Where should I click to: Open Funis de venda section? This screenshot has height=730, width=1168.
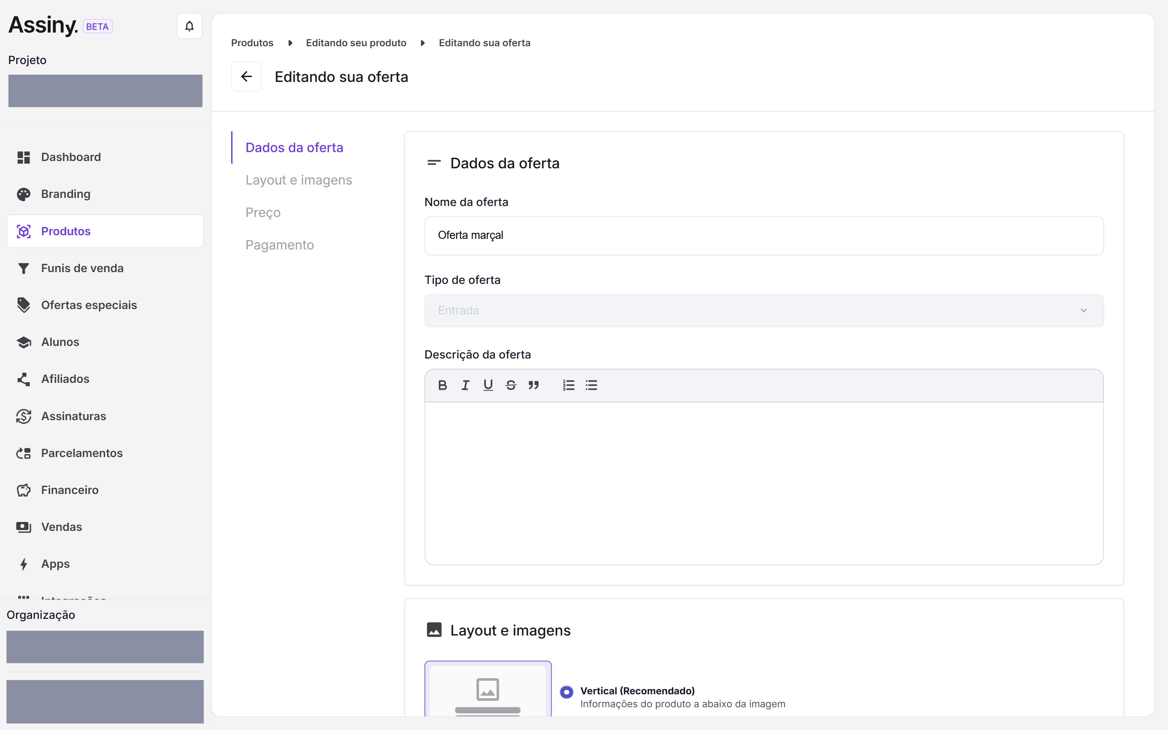105,268
